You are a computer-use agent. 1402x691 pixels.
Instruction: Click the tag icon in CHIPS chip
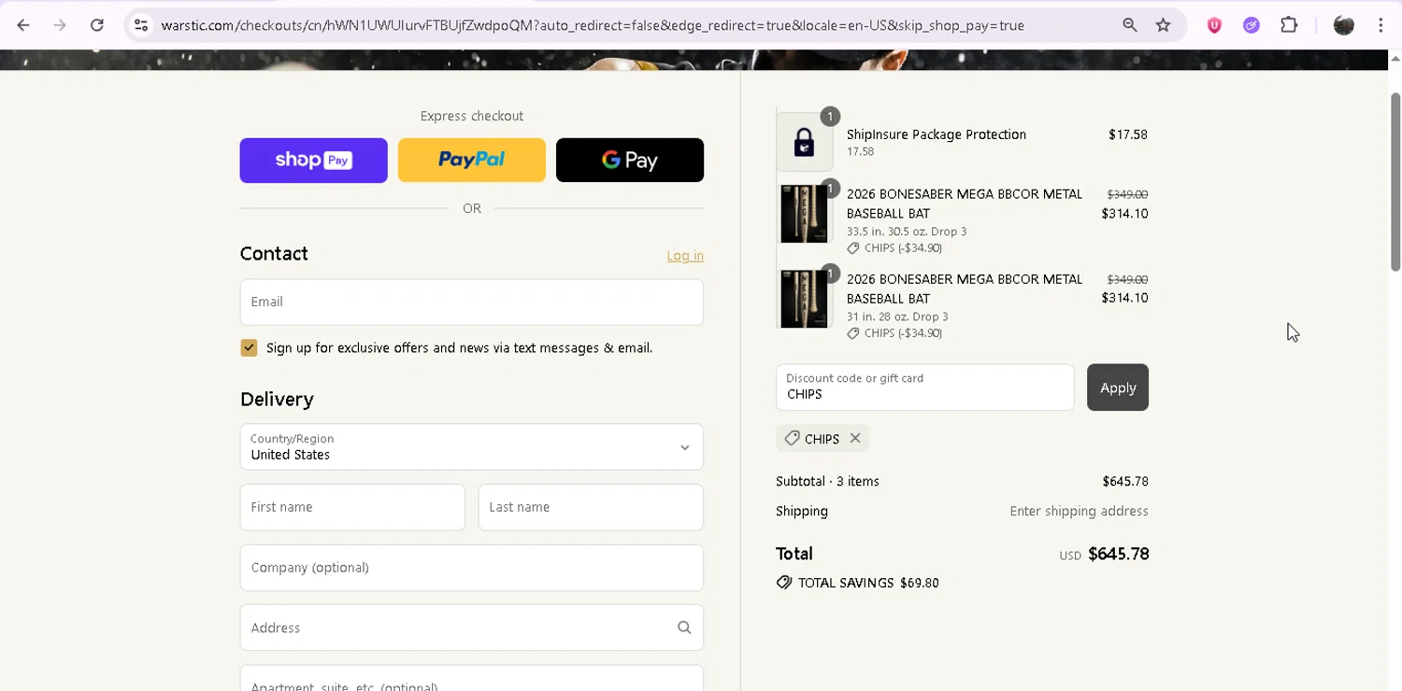[792, 438]
